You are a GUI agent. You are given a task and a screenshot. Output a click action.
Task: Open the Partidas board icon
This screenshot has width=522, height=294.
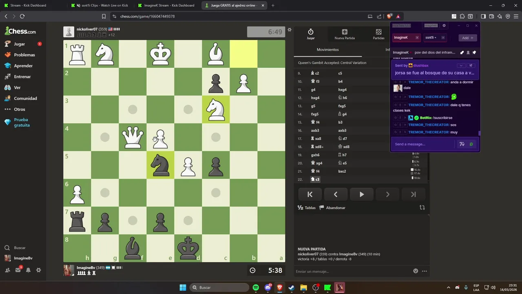pyautogui.click(x=378, y=34)
